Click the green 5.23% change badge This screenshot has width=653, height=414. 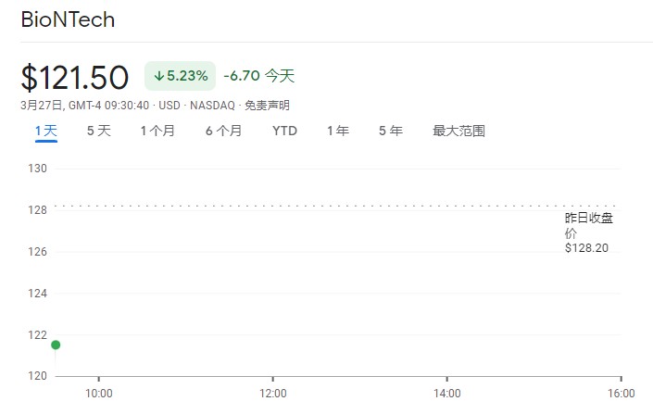180,76
